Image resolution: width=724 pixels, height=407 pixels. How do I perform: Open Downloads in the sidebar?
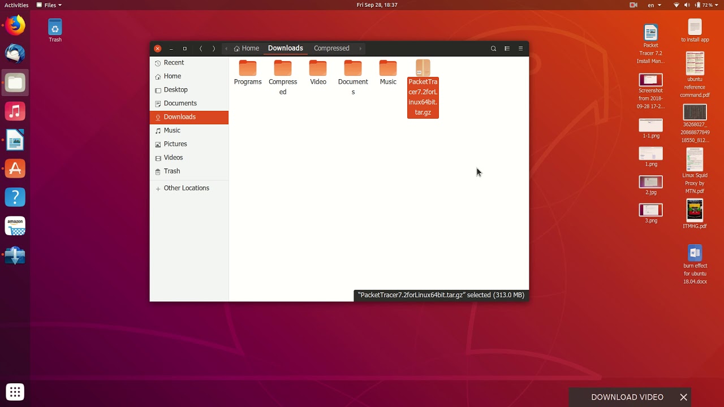(x=189, y=117)
